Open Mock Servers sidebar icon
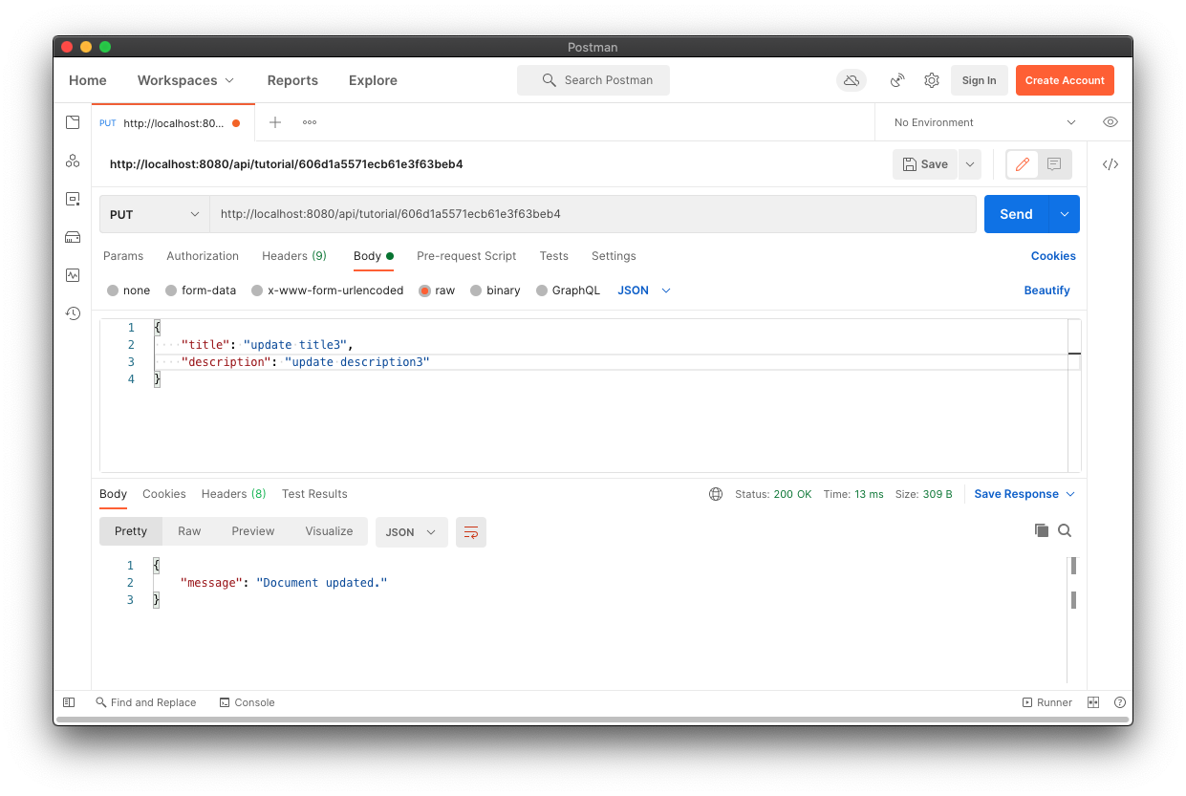1186x796 pixels. coord(73,237)
